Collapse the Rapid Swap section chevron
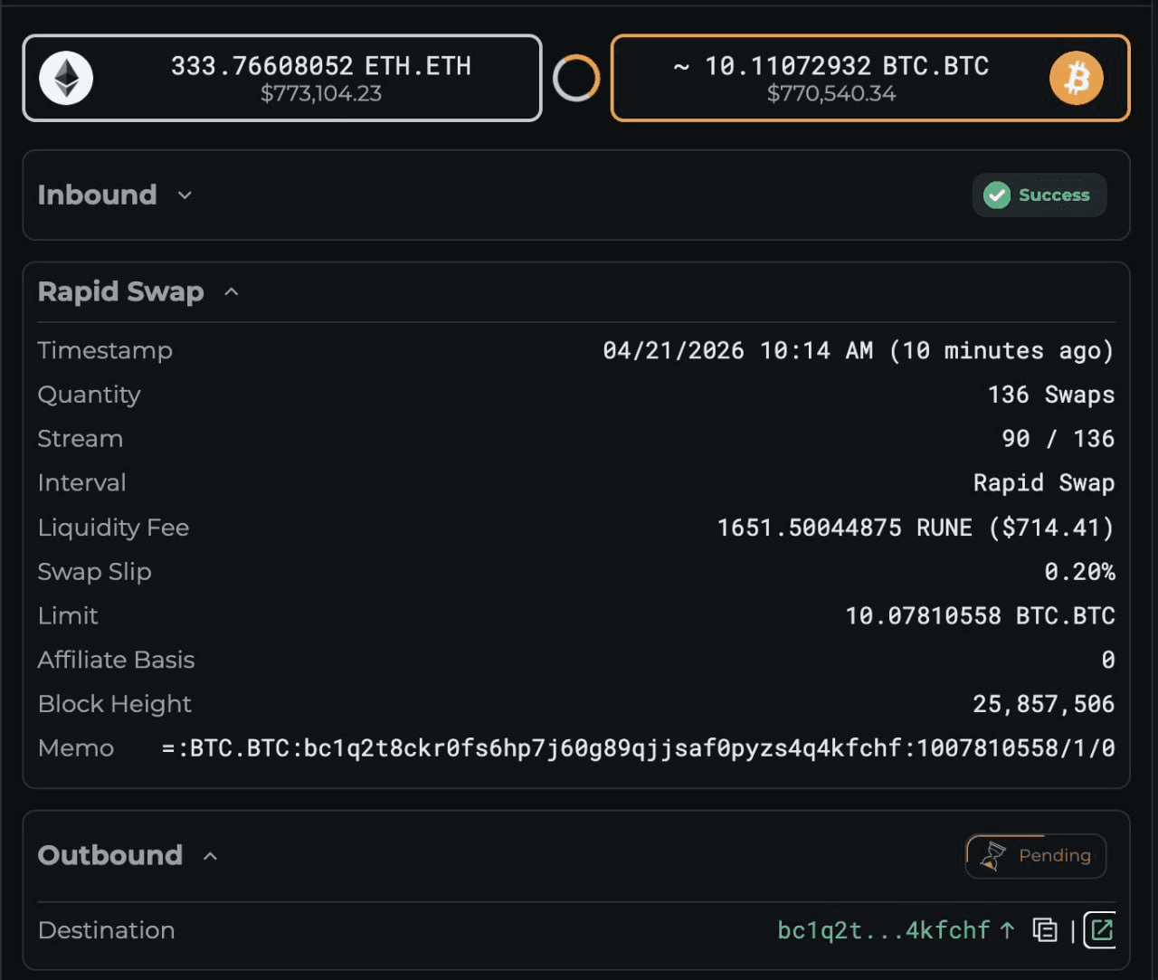The image size is (1158, 980). pyautogui.click(x=232, y=292)
